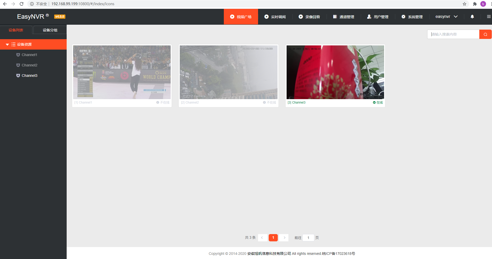Show site security info icon
This screenshot has width=492, height=259.
click(32, 4)
